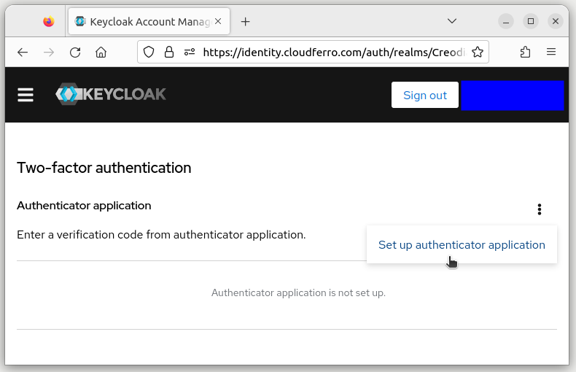
Task: Open the site permissions icon in address bar
Action: (190, 52)
